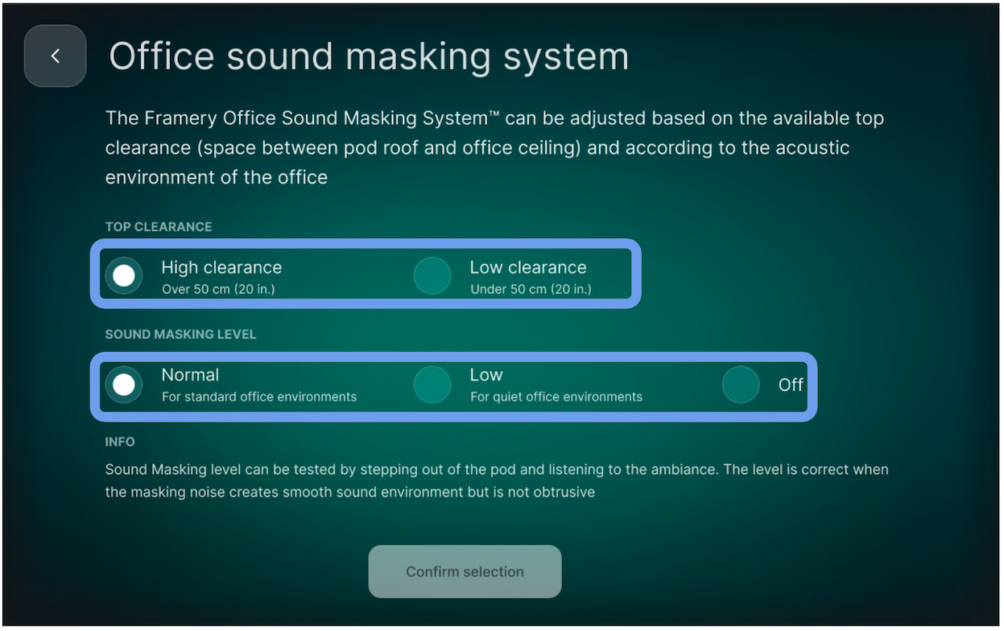
Task: Click the INFO heading
Action: click(120, 442)
